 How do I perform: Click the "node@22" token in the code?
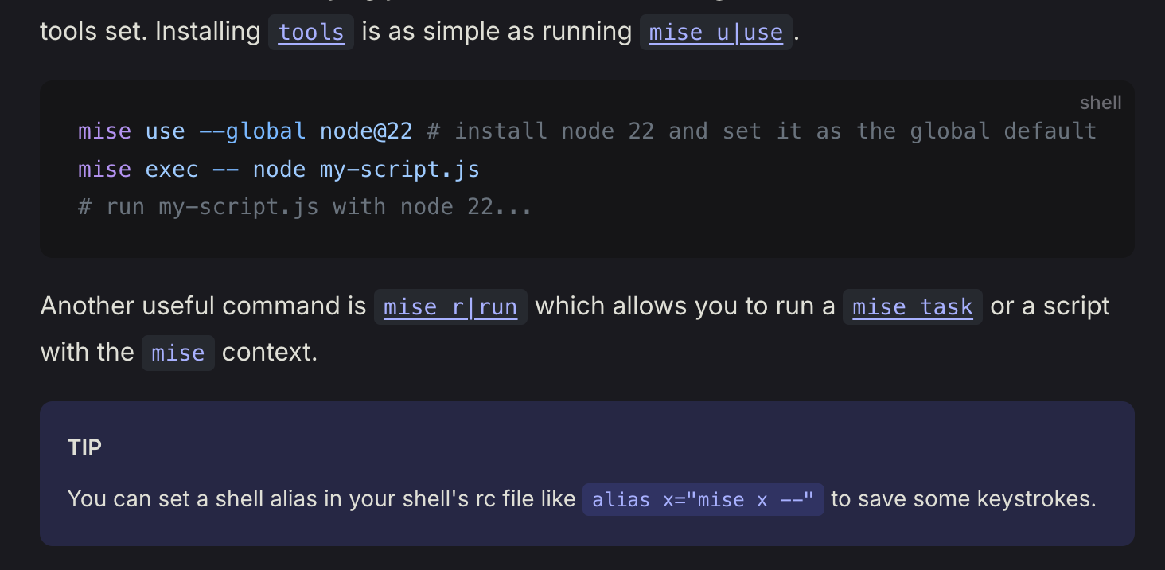[x=366, y=131]
